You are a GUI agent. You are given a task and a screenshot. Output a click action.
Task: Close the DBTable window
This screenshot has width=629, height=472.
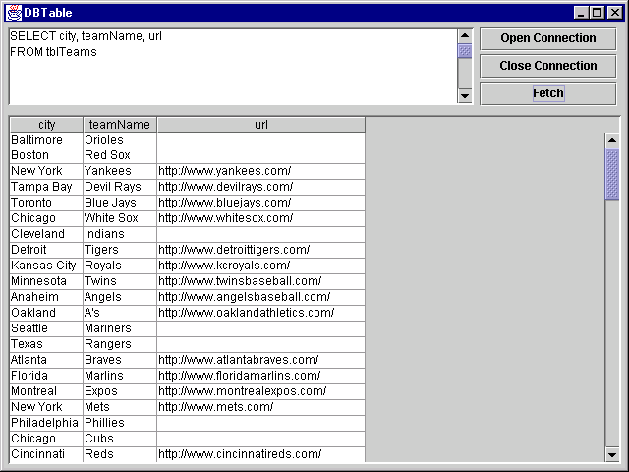[x=614, y=13]
